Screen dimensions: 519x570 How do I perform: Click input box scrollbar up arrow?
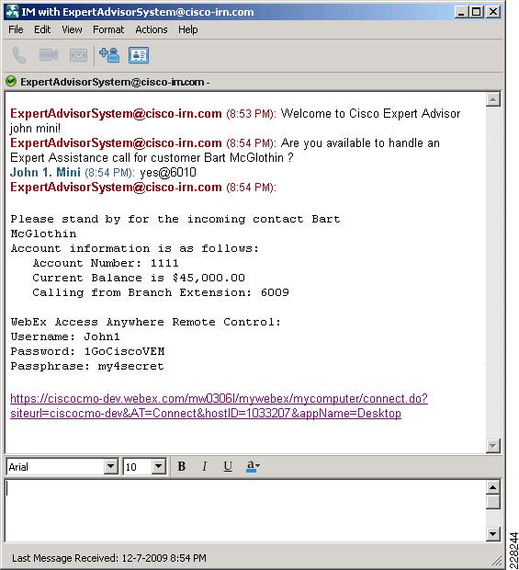pyautogui.click(x=493, y=487)
